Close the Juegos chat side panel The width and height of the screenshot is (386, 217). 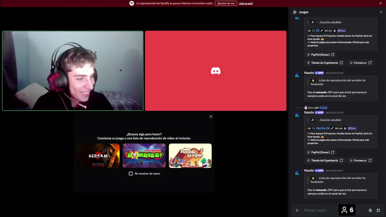click(x=381, y=12)
